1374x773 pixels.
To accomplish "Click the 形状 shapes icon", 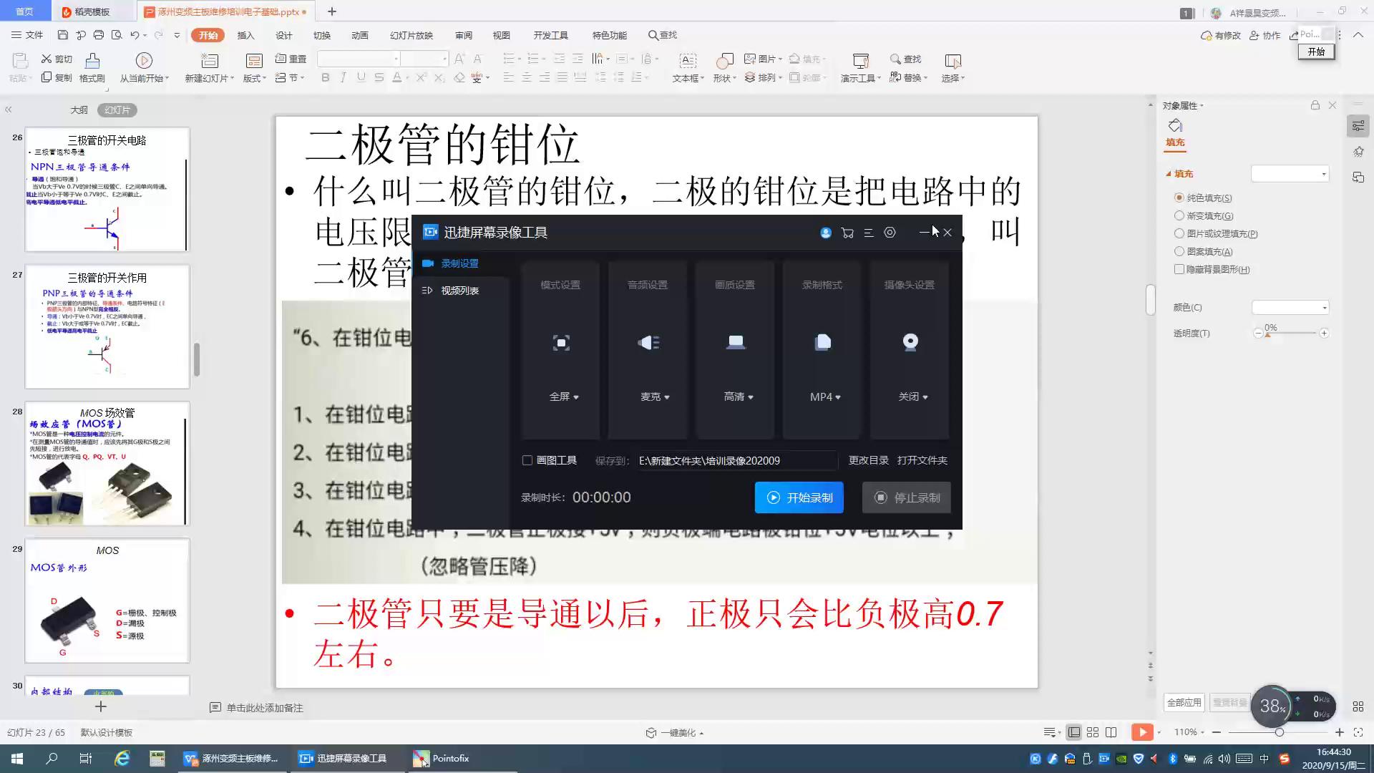I will (725, 61).
